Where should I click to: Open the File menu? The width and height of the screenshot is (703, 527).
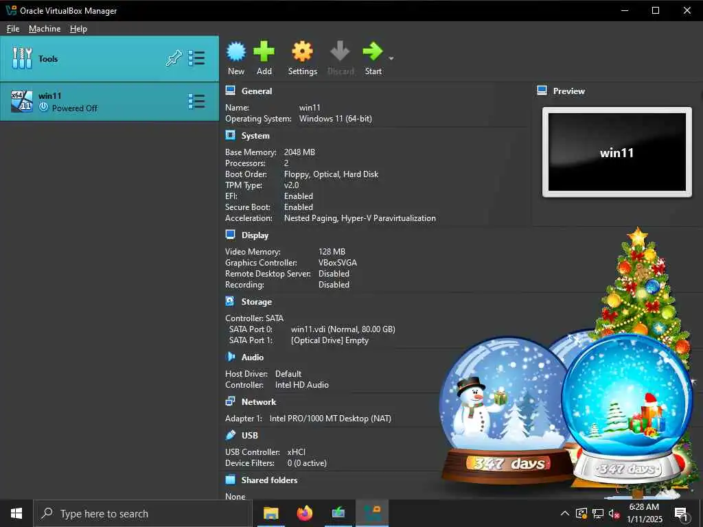click(x=13, y=29)
